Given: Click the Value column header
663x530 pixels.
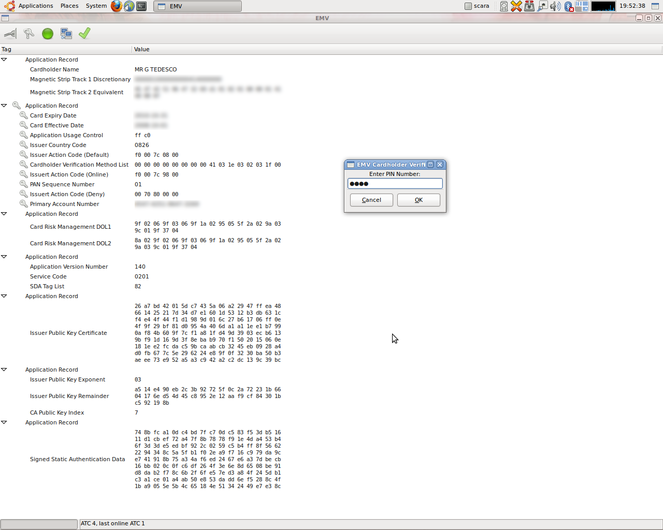Looking at the screenshot, I should point(397,49).
